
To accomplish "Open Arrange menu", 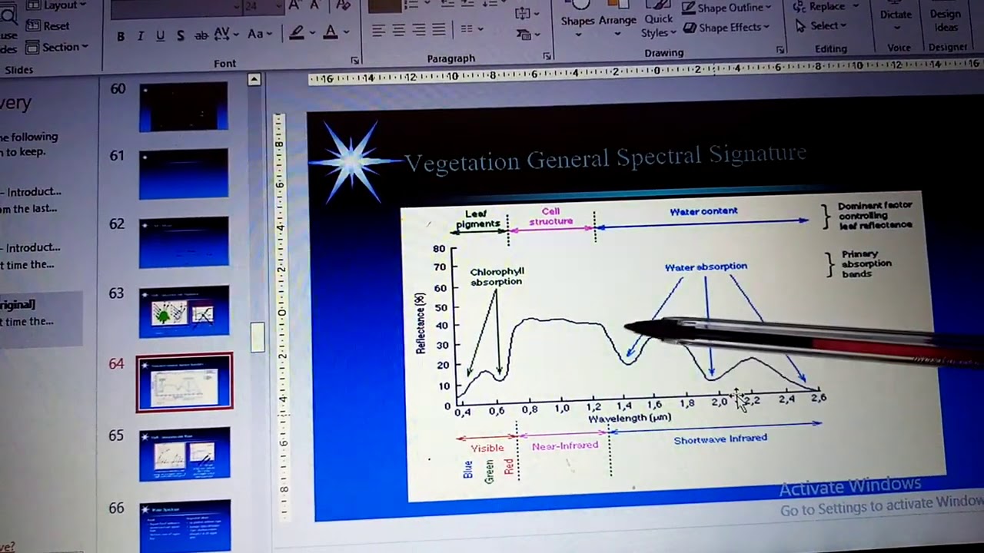I will 617,17.
